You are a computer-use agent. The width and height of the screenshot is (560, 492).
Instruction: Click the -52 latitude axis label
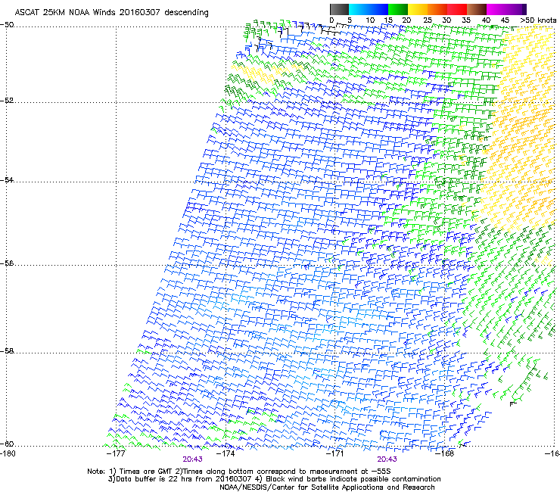[7, 101]
